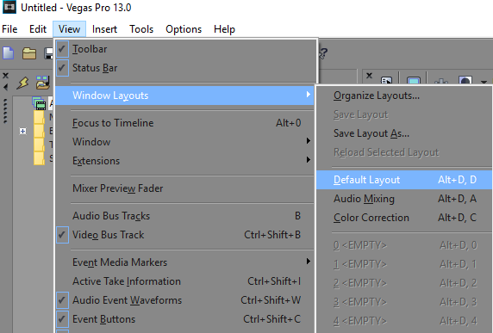Close the open View menu
The image size is (493, 333).
tap(69, 29)
